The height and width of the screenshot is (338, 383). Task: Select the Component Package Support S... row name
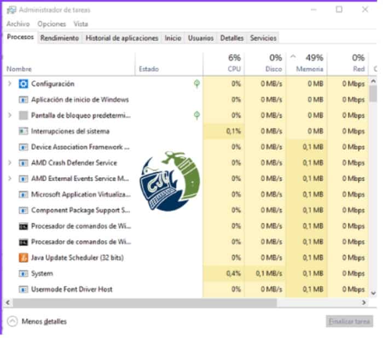point(80,210)
